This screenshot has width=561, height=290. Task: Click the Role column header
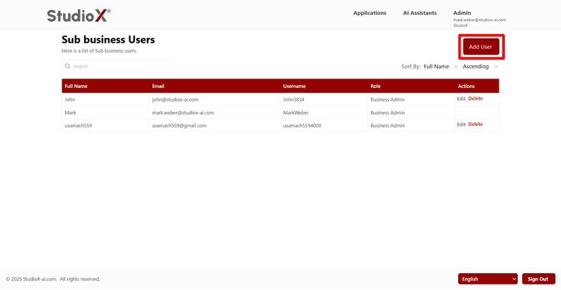[375, 86]
